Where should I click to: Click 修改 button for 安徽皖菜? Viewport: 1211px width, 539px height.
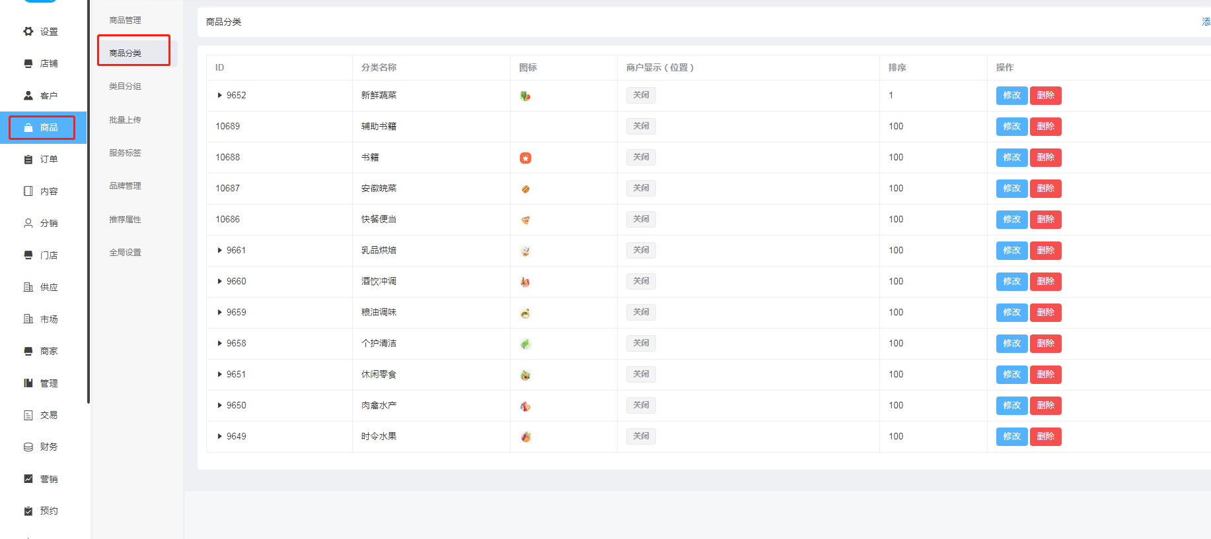click(1011, 189)
